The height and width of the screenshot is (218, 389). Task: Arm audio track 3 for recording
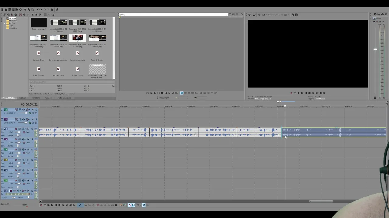(16, 129)
